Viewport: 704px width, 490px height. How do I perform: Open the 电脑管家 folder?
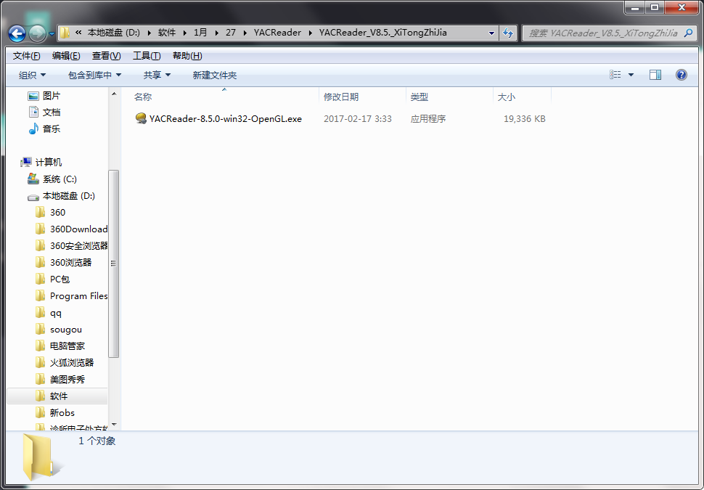click(67, 346)
